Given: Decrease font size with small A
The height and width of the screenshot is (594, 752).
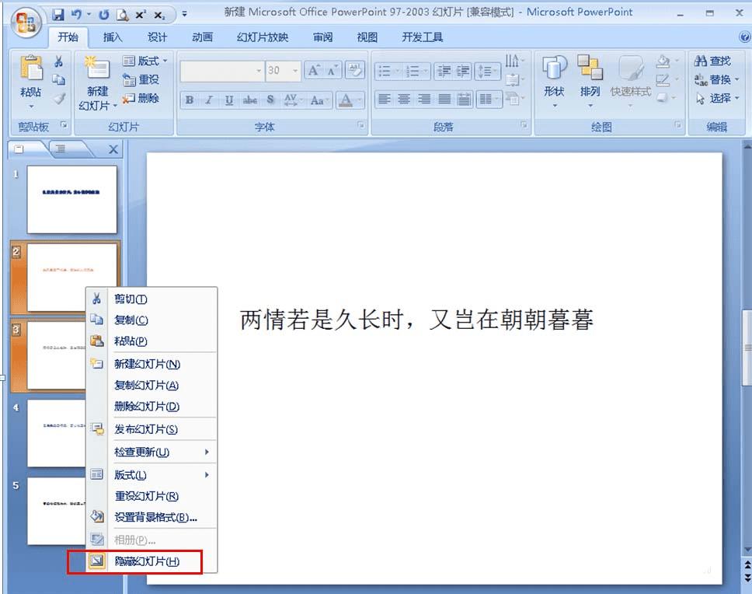Looking at the screenshot, I should pyautogui.click(x=332, y=71).
